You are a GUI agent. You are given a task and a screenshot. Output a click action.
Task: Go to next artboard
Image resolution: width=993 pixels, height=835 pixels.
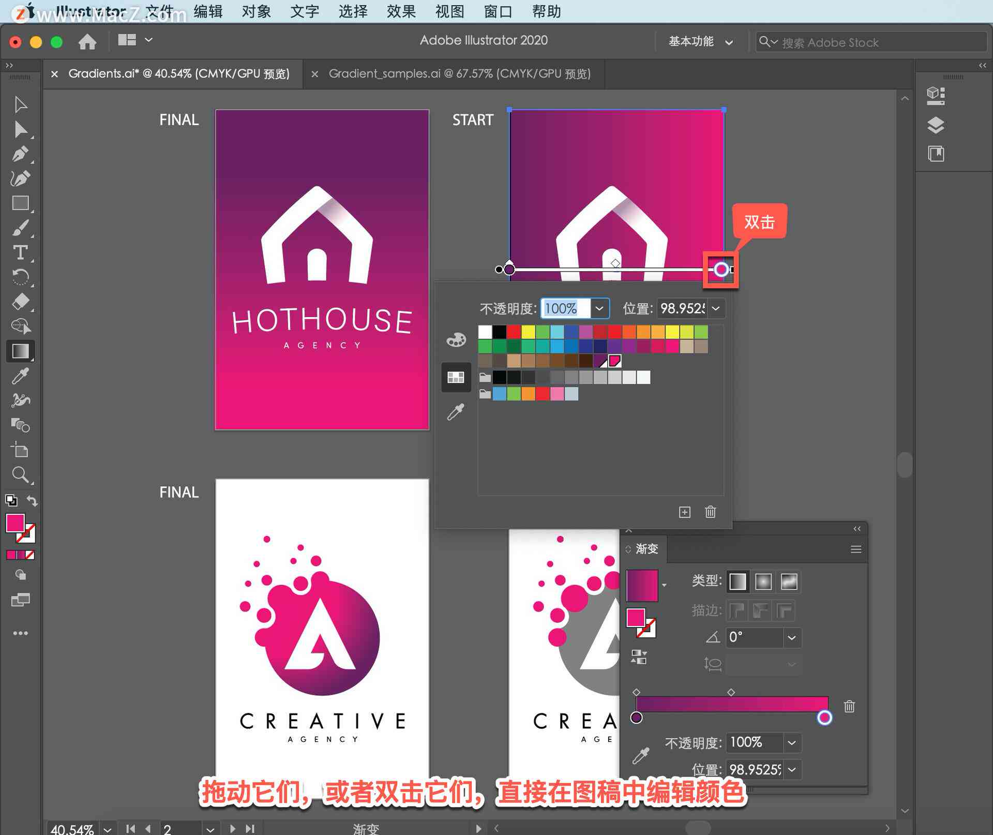[x=233, y=828]
